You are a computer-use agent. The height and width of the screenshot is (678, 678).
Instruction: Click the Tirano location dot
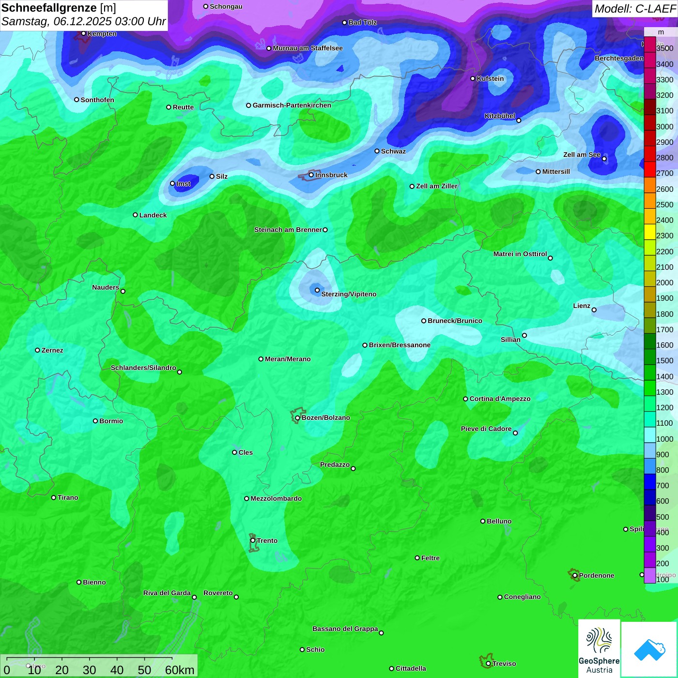[54, 497]
